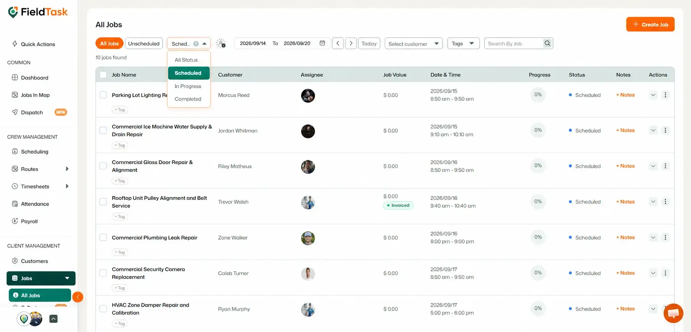
Task: Go to Dashboard page
Action: [30, 78]
